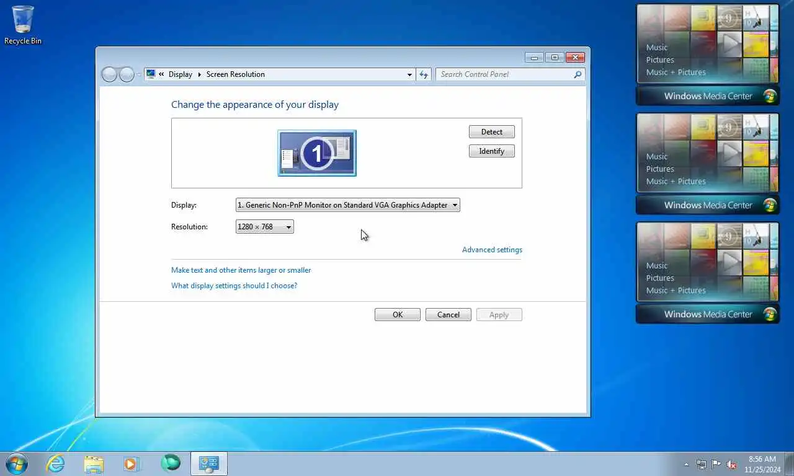
Task: Click Music + Pictures in bottom gadget
Action: pos(676,291)
